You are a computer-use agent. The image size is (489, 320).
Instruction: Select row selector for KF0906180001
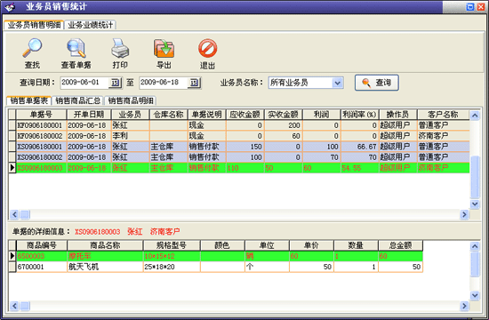(x=12, y=125)
